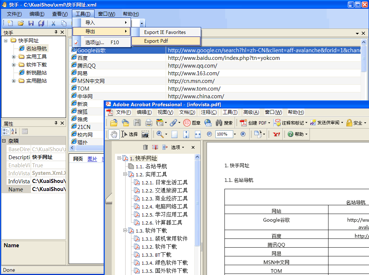Viewport: 369px width, 275px height.
Task: Sort properties alphabetically
Action: coord(14,131)
